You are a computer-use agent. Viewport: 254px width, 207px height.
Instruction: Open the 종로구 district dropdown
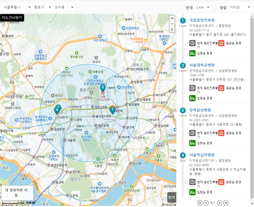point(43,7)
